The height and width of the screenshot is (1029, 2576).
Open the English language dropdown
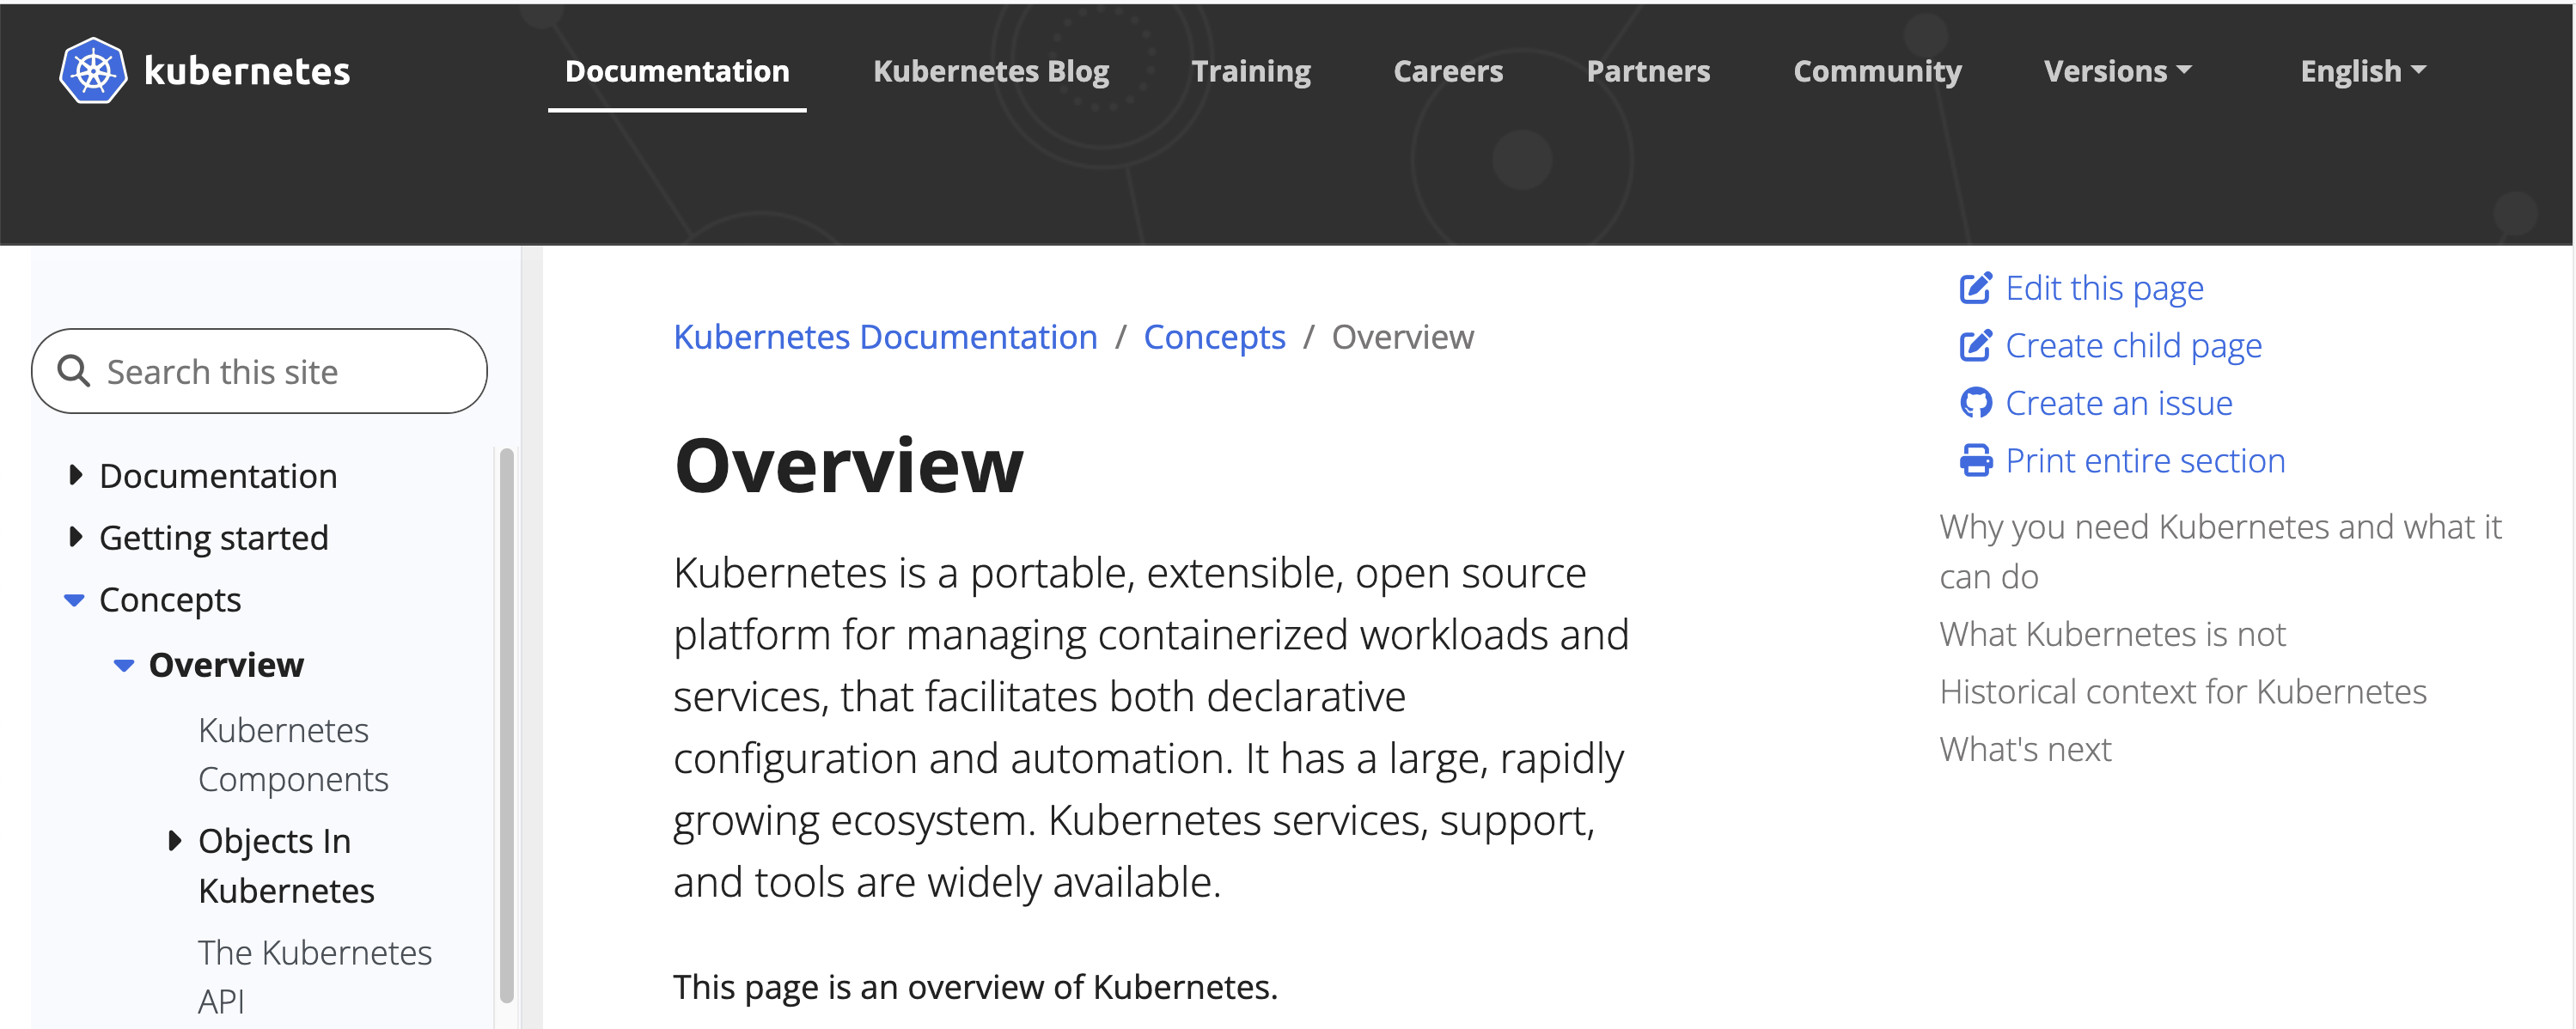2363,71
